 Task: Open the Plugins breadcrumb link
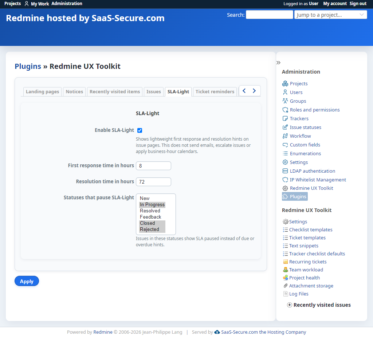point(28,66)
